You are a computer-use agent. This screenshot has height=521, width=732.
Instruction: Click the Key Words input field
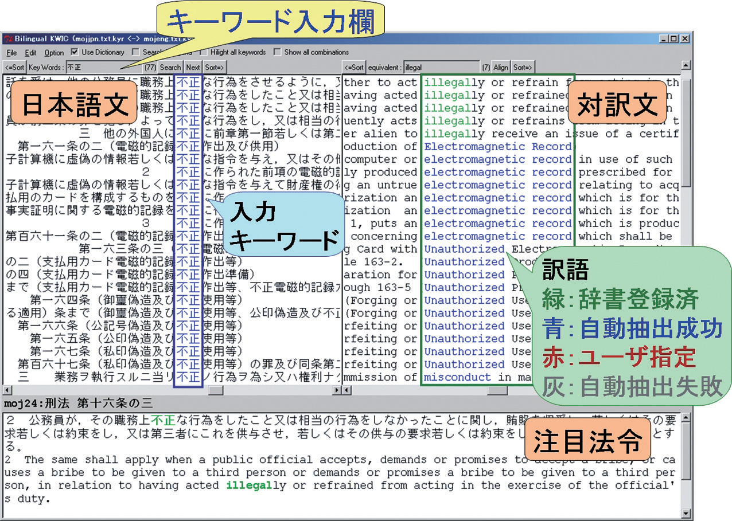[103, 67]
